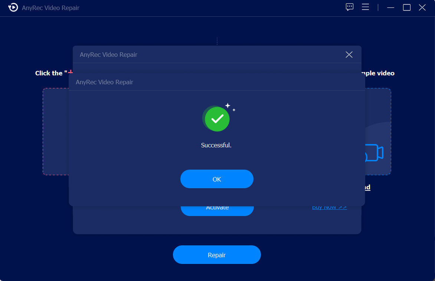Click the green success checkmark icon
This screenshot has height=281, width=435.
click(217, 119)
